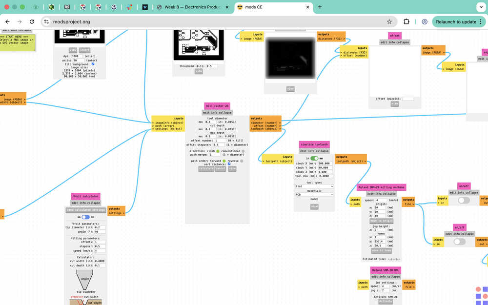488x305 pixels.
Task: Edit stock X (mm) field
Action: click(x=325, y=163)
